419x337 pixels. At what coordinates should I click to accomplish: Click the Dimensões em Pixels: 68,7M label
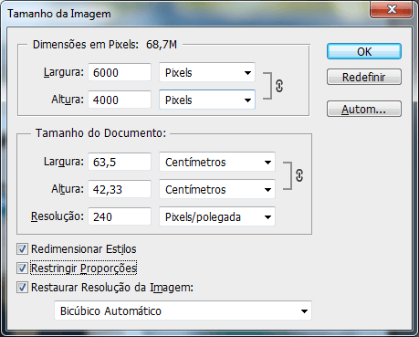click(105, 45)
